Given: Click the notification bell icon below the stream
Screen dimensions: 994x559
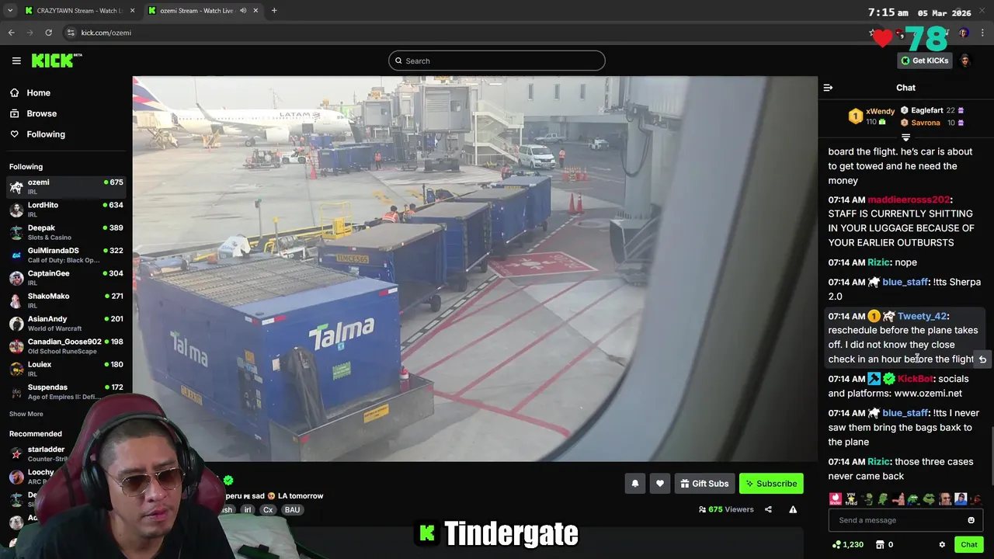Looking at the screenshot, I should 635,484.
